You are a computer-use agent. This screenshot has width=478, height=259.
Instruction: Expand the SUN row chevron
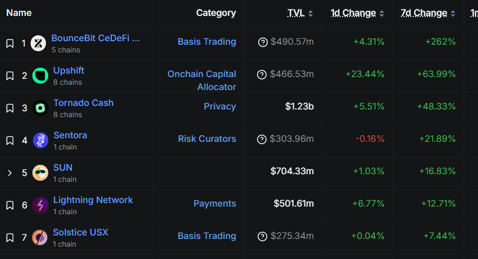[x=10, y=173]
